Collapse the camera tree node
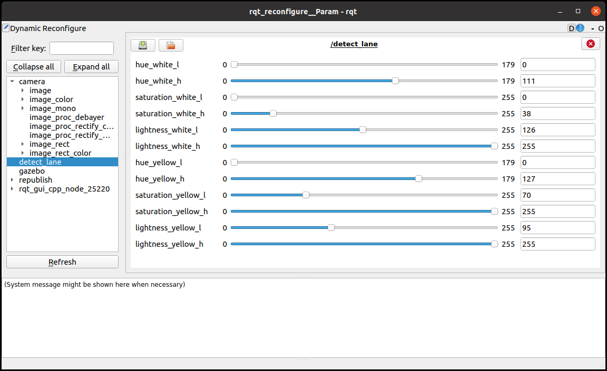 point(12,82)
